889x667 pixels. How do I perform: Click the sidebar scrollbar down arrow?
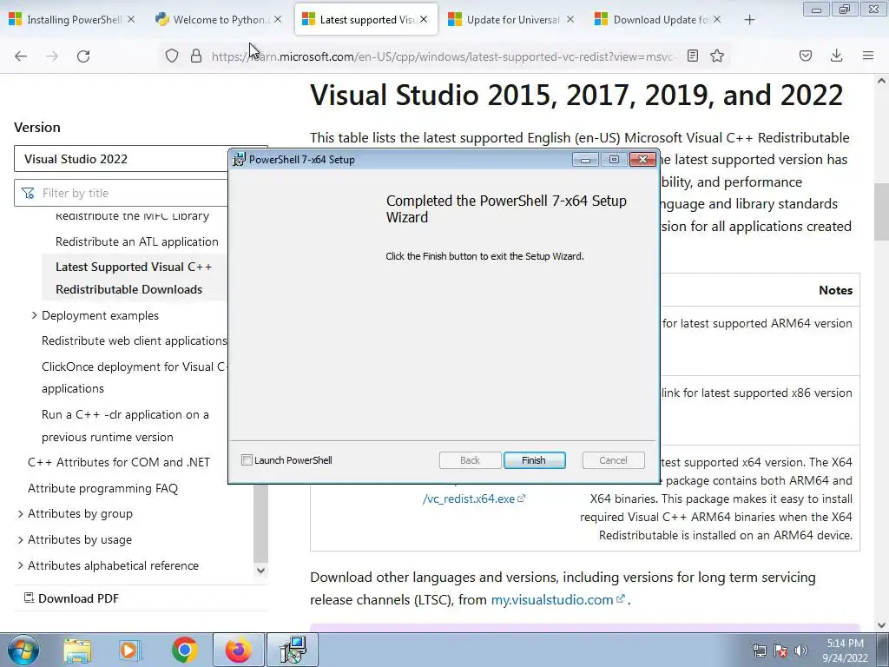click(x=260, y=570)
